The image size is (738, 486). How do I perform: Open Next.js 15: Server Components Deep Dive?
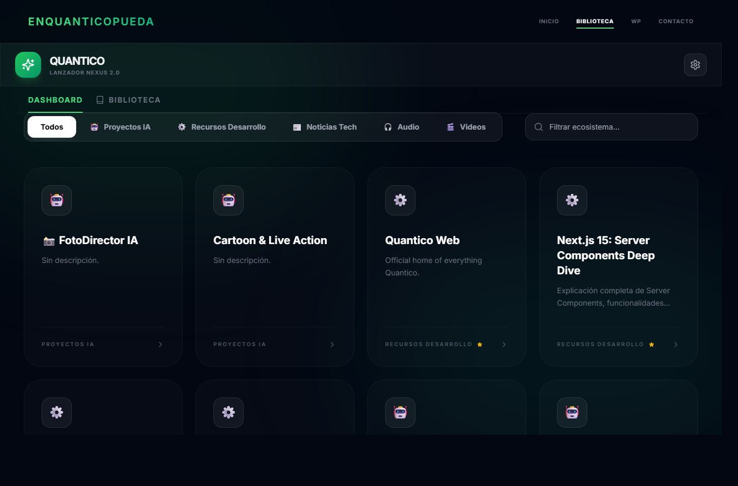pos(606,255)
